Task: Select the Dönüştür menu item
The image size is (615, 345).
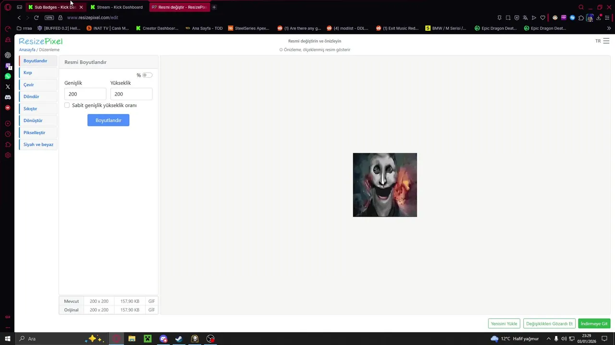Action: pos(38,121)
